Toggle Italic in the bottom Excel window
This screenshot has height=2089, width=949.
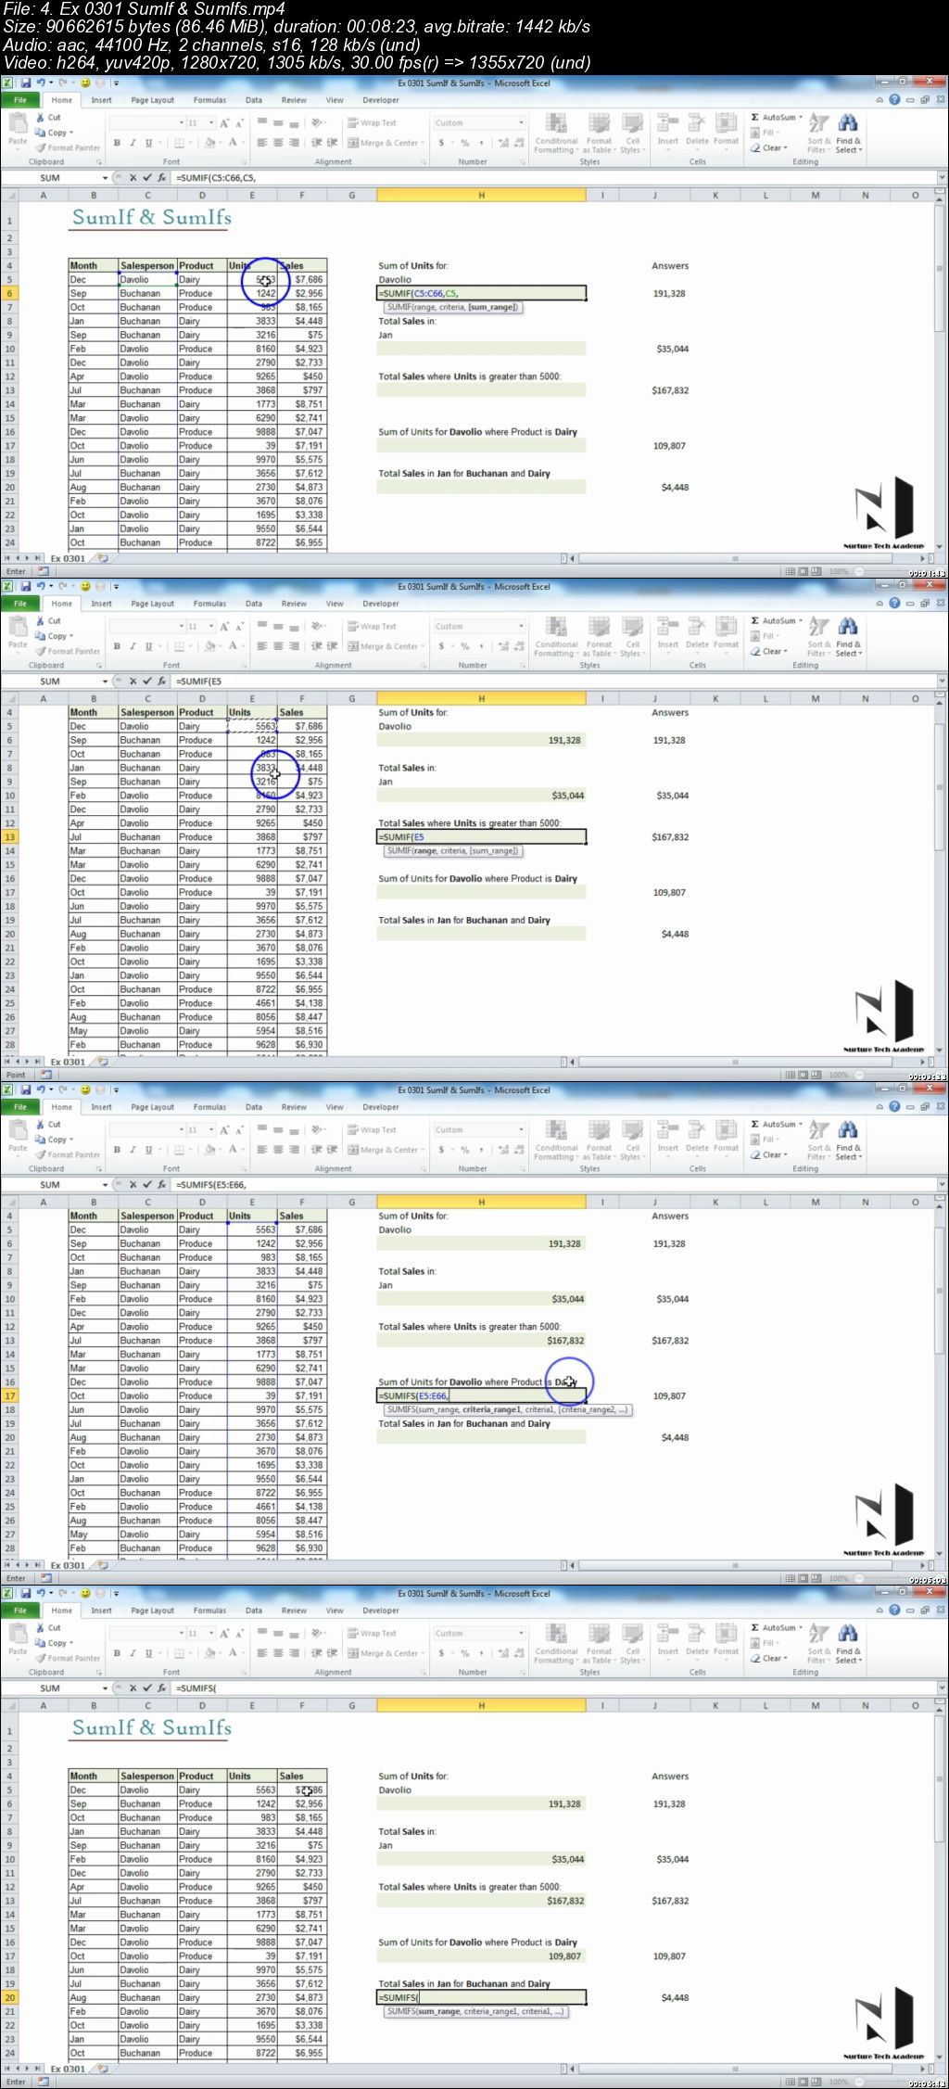pyautogui.click(x=133, y=1653)
